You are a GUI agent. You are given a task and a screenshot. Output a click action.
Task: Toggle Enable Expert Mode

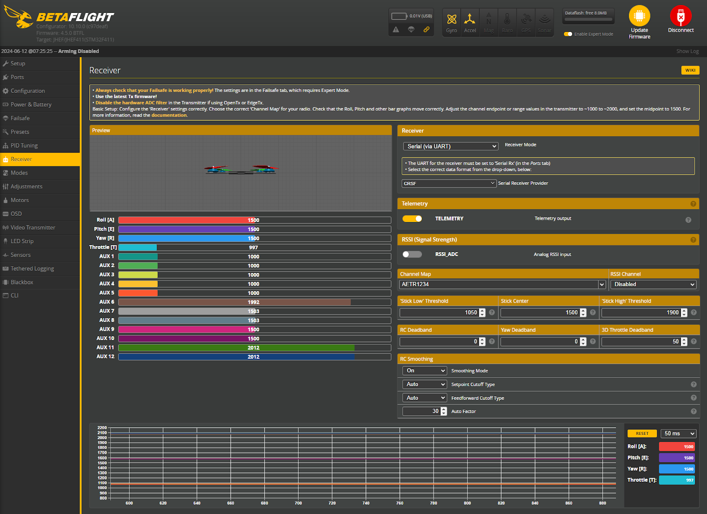(568, 34)
